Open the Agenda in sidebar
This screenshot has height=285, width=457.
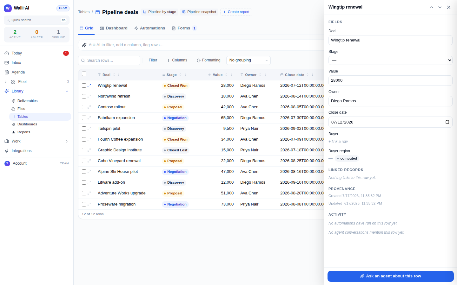tap(36, 72)
